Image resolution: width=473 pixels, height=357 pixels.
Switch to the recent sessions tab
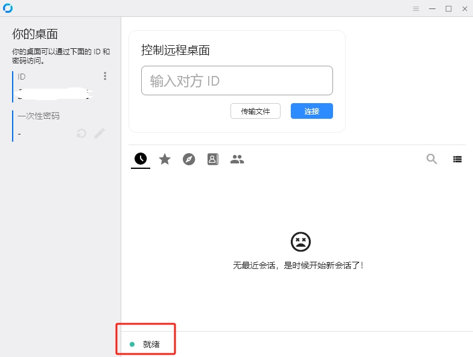click(141, 159)
